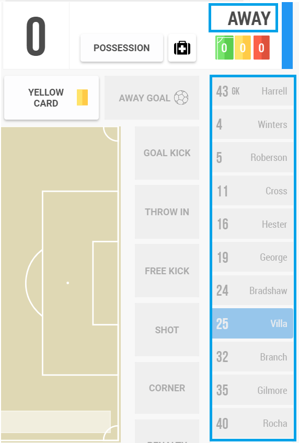Click highlighted player 25 Villa
The height and width of the screenshot is (443, 299).
(x=252, y=323)
